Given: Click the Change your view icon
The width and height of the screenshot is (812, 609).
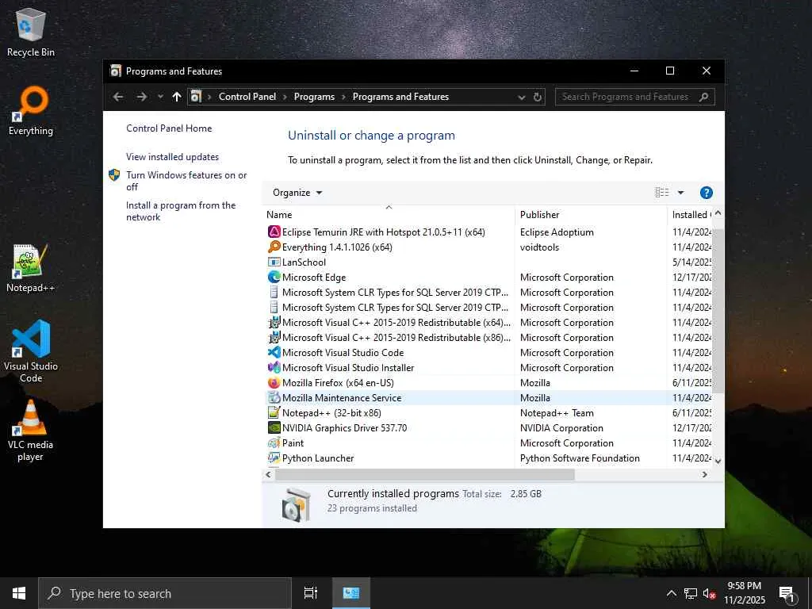Looking at the screenshot, I should (662, 193).
